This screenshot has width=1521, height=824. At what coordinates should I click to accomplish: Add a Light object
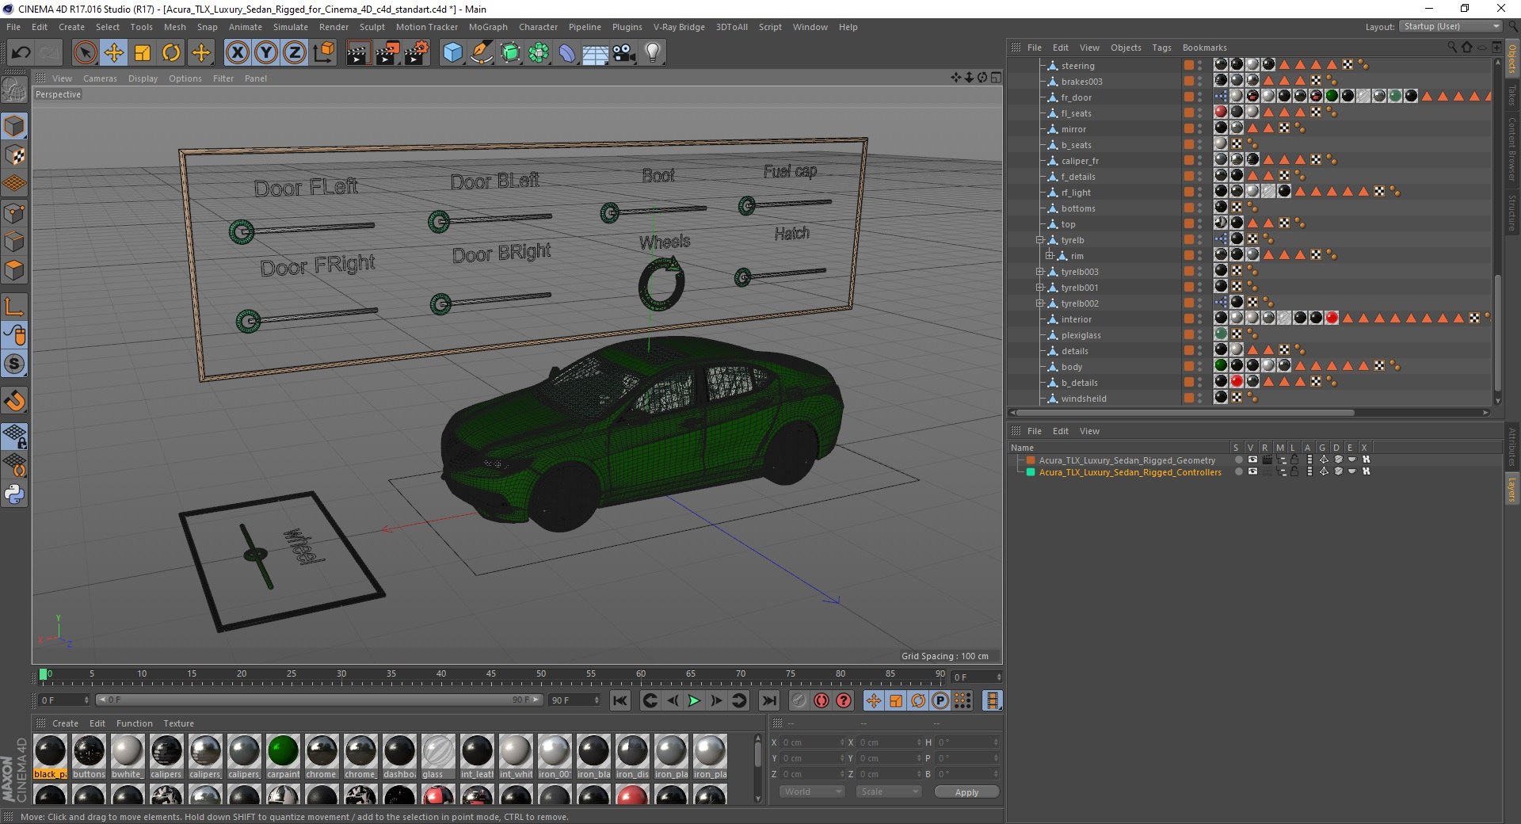pyautogui.click(x=653, y=53)
